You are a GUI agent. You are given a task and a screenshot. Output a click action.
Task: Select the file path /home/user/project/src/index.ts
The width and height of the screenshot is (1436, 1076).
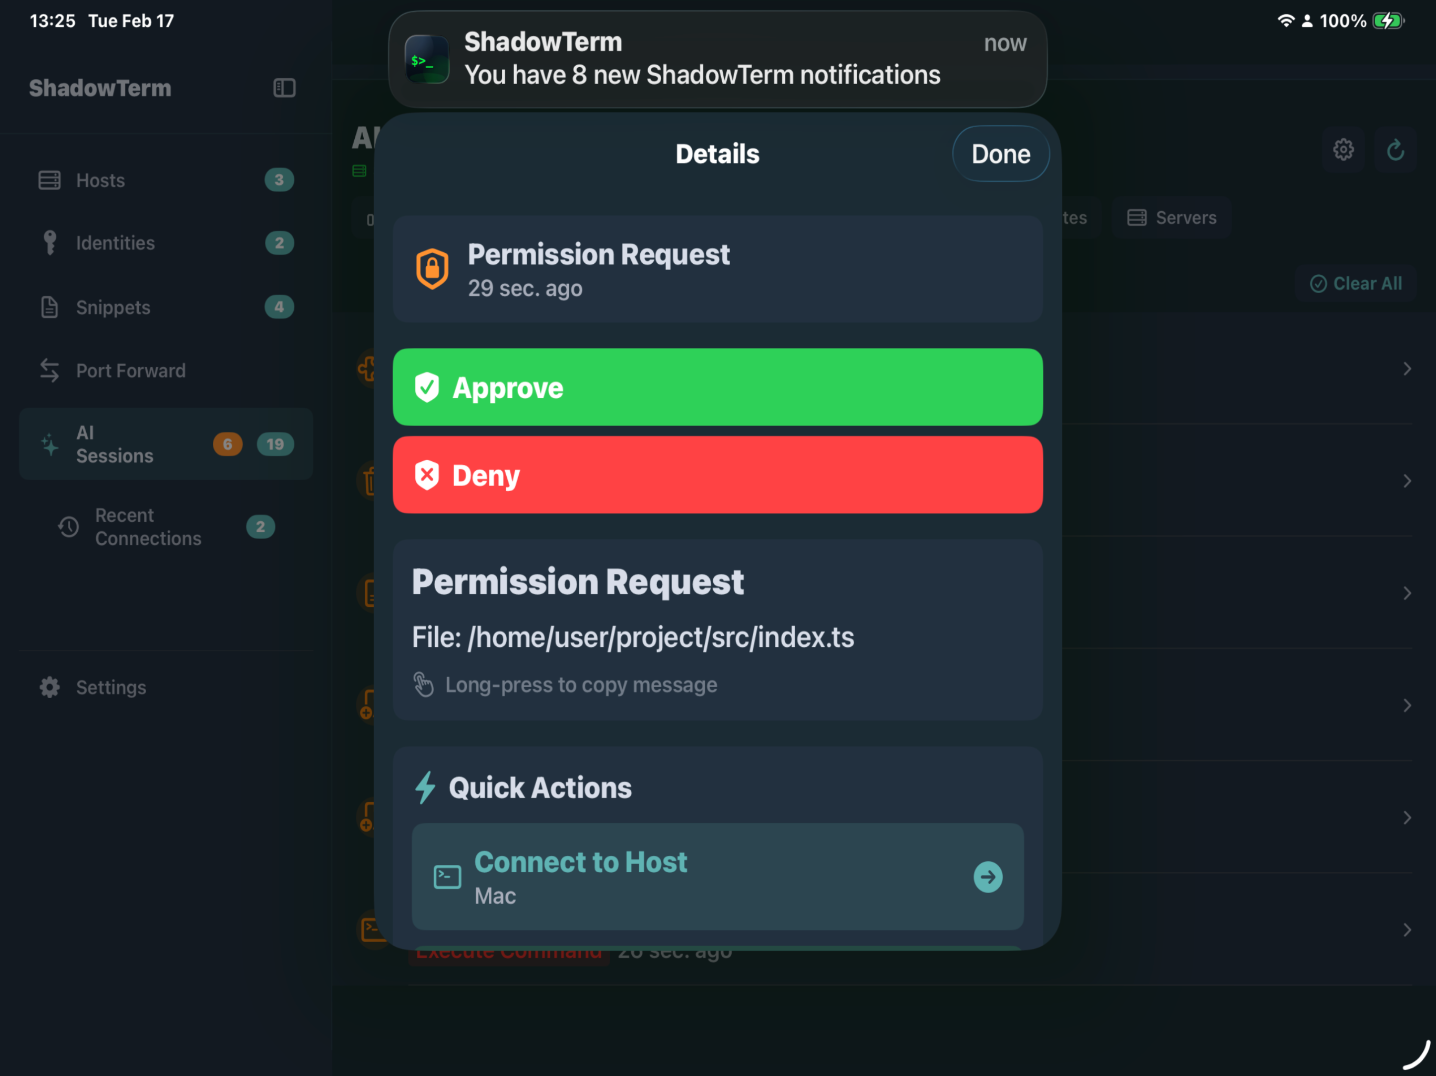pos(661,637)
